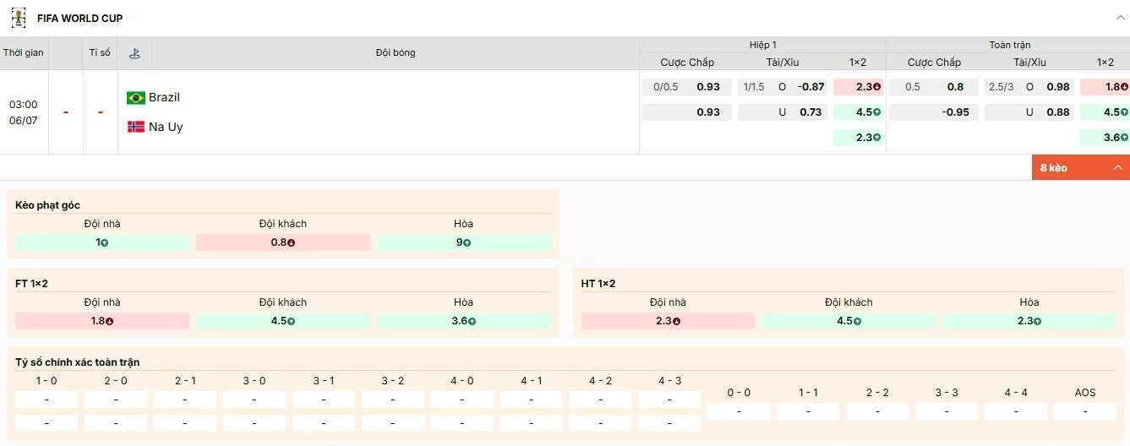Choose HT 1×2 Đội nhà odds 2.3

point(668,321)
